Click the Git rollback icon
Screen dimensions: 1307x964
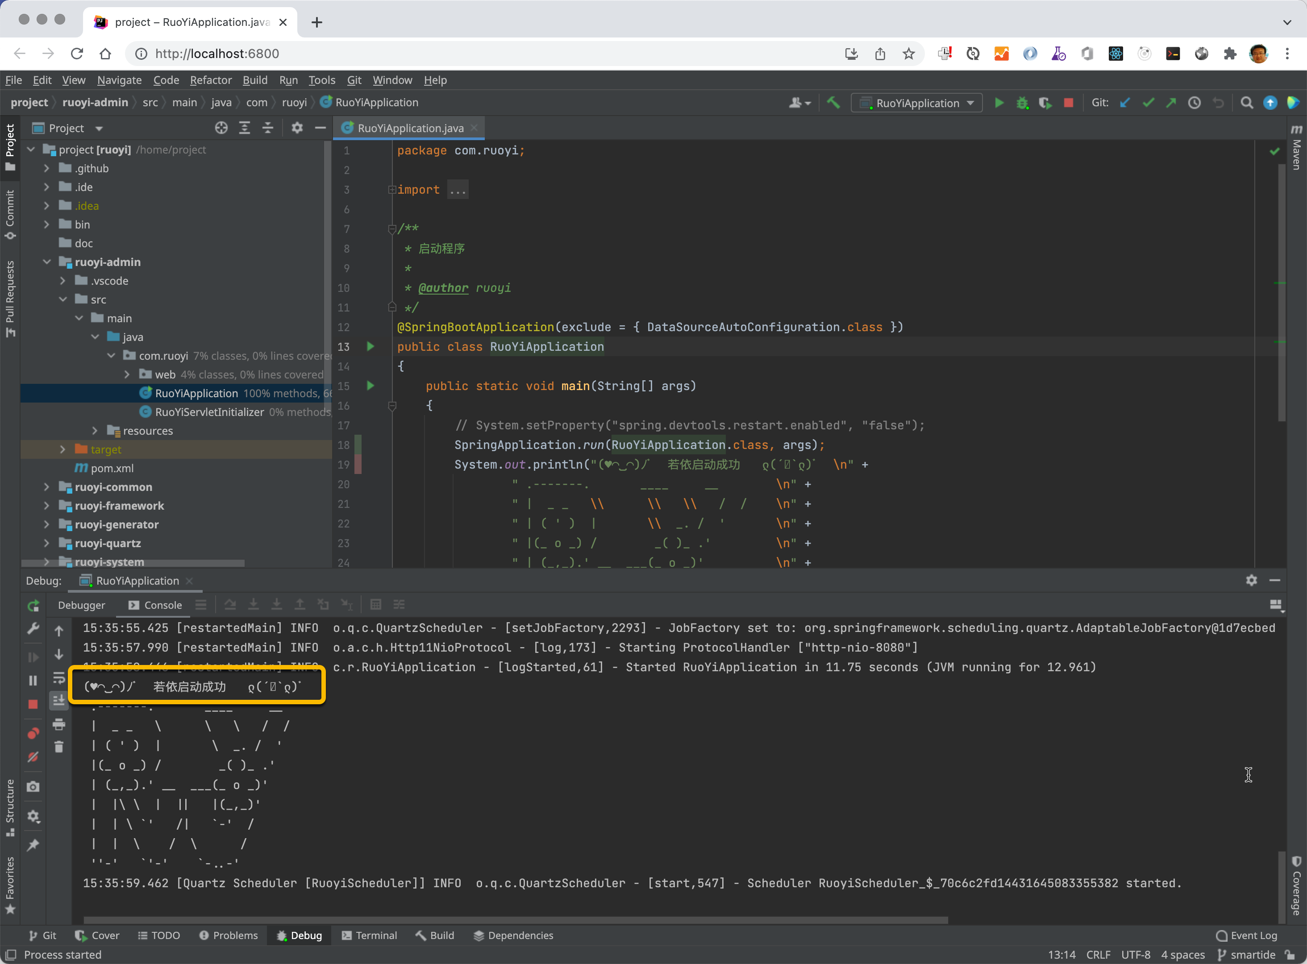pyautogui.click(x=1218, y=103)
